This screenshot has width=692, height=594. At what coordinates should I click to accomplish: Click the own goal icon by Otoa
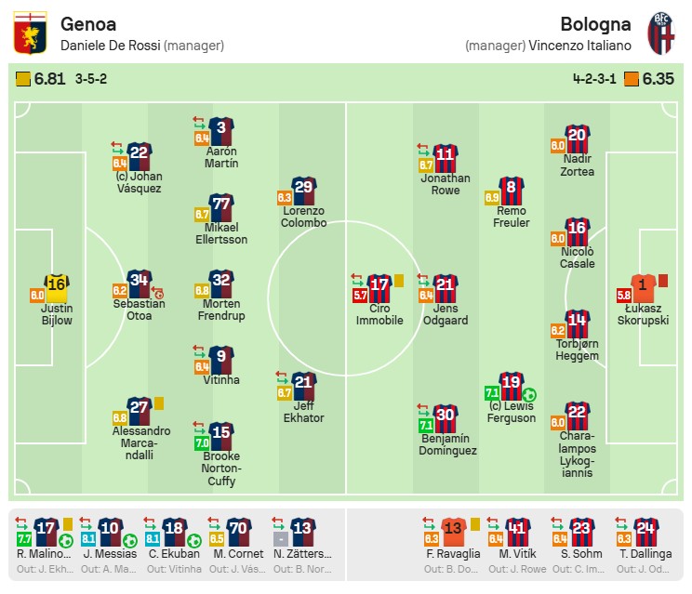(157, 292)
